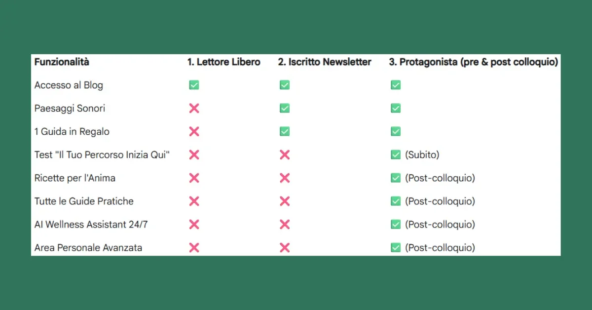The image size is (592, 310).
Task: Click the Area Personale Avanzata check under Protagonista
Action: pyautogui.click(x=395, y=248)
